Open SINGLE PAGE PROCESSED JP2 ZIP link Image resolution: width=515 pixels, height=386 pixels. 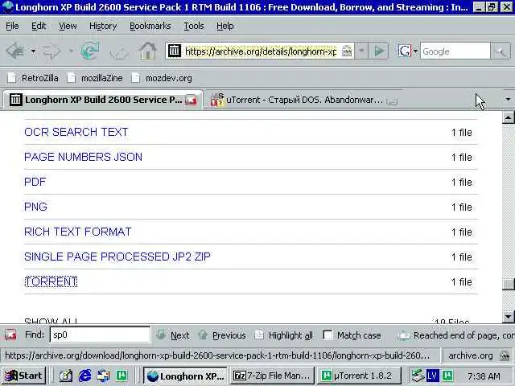[x=117, y=257]
